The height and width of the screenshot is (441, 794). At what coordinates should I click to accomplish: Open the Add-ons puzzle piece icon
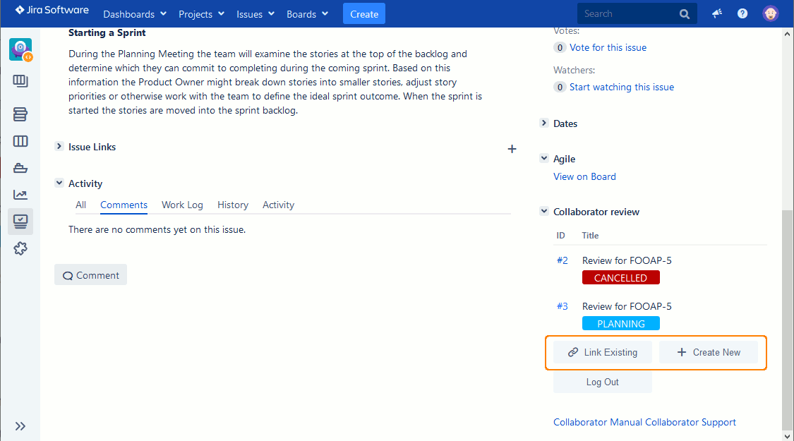(20, 248)
